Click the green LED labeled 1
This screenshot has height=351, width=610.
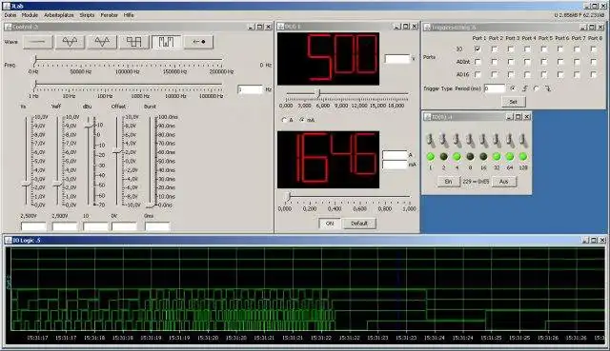pos(430,157)
